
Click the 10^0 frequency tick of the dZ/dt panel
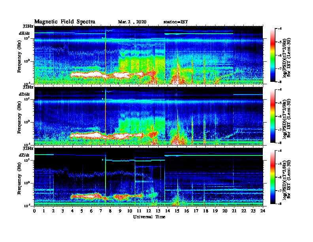tap(27, 183)
